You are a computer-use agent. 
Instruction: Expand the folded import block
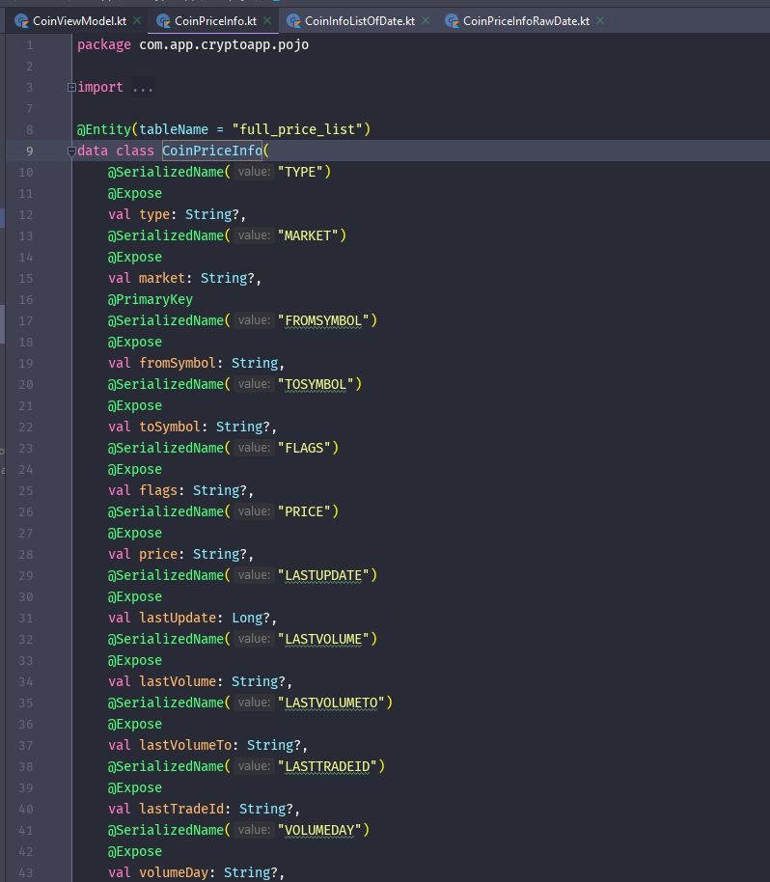pyautogui.click(x=71, y=87)
